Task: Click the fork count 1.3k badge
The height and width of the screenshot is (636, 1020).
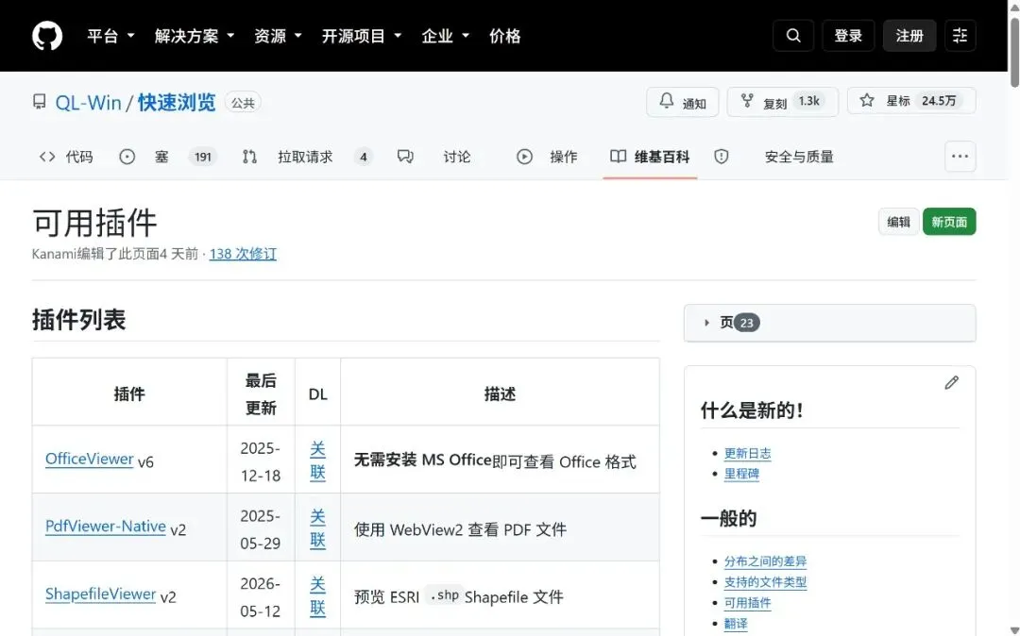Action: click(809, 101)
